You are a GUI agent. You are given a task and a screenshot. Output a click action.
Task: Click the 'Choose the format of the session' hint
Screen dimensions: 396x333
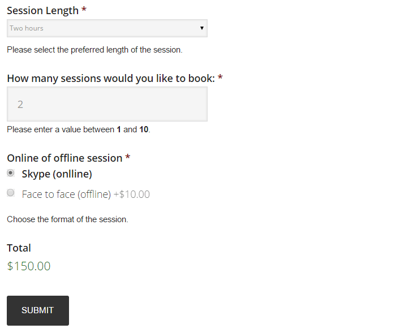coord(67,219)
